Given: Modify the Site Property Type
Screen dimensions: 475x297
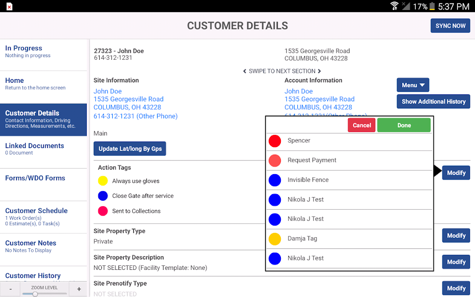Looking at the screenshot, I should point(456,236).
